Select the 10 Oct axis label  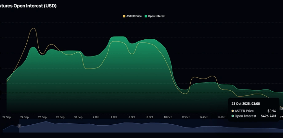point(168,117)
